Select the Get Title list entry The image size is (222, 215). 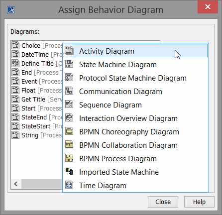(x=37, y=99)
